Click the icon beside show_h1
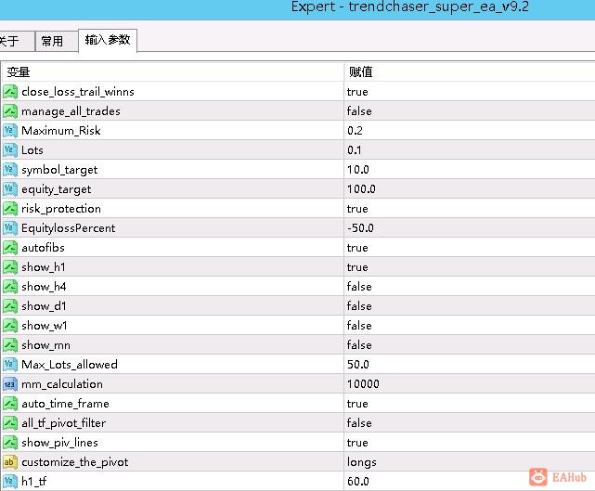595x491 pixels. [x=10, y=267]
